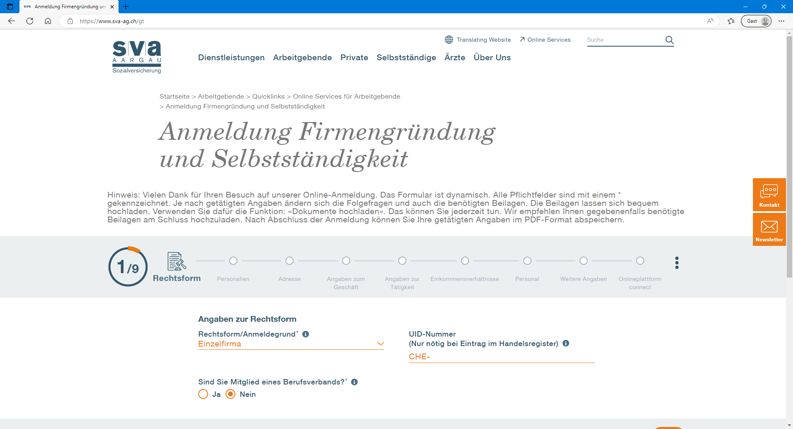
Task: Select the Ja radio button
Action: point(203,394)
